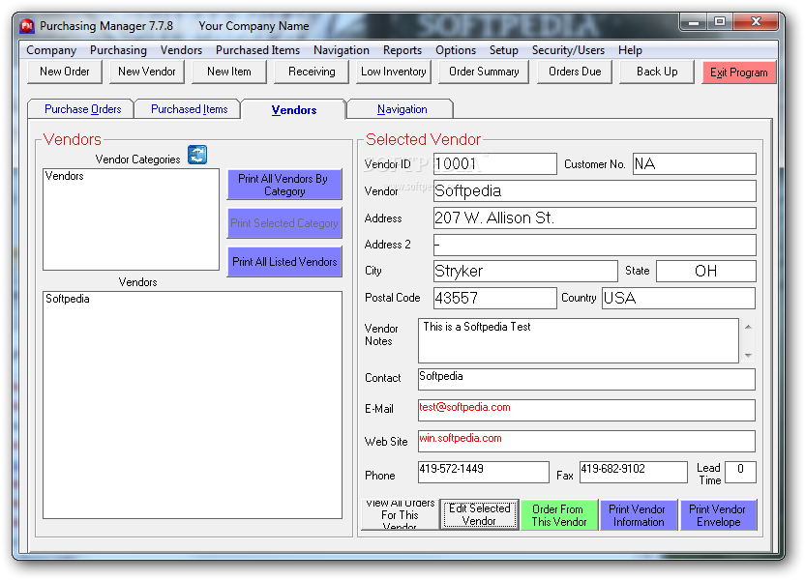805x580 pixels.
Task: Open the Vendors menu
Action: 181,50
